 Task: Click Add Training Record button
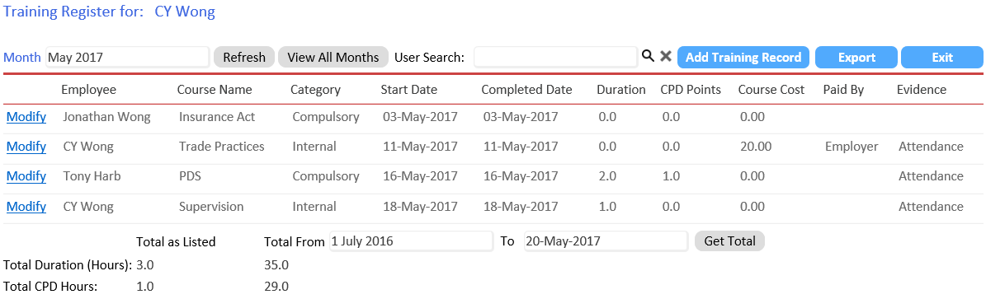click(x=743, y=57)
